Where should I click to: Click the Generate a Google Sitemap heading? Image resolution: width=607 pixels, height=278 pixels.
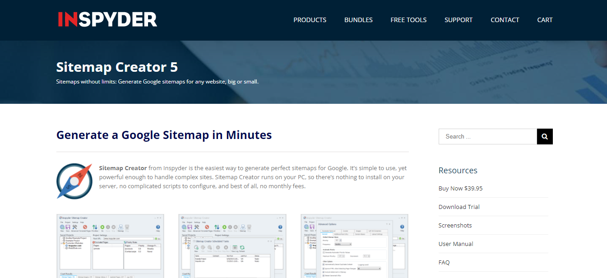[164, 135]
